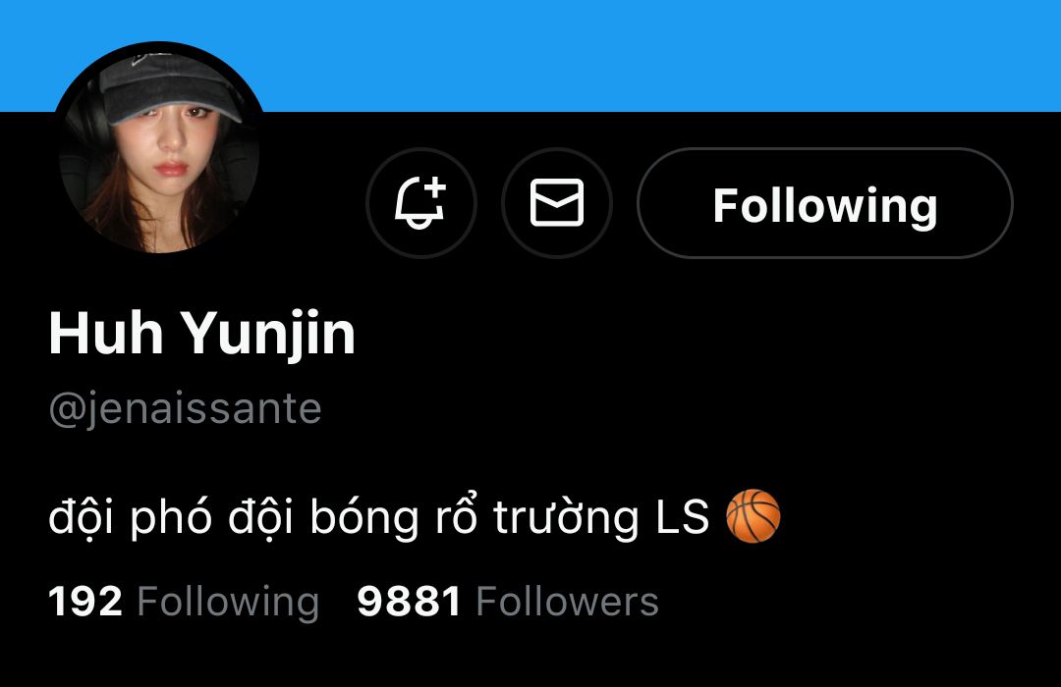This screenshot has height=687, width=1061.
Task: Click the gray Followers label word
Action: tap(567, 601)
